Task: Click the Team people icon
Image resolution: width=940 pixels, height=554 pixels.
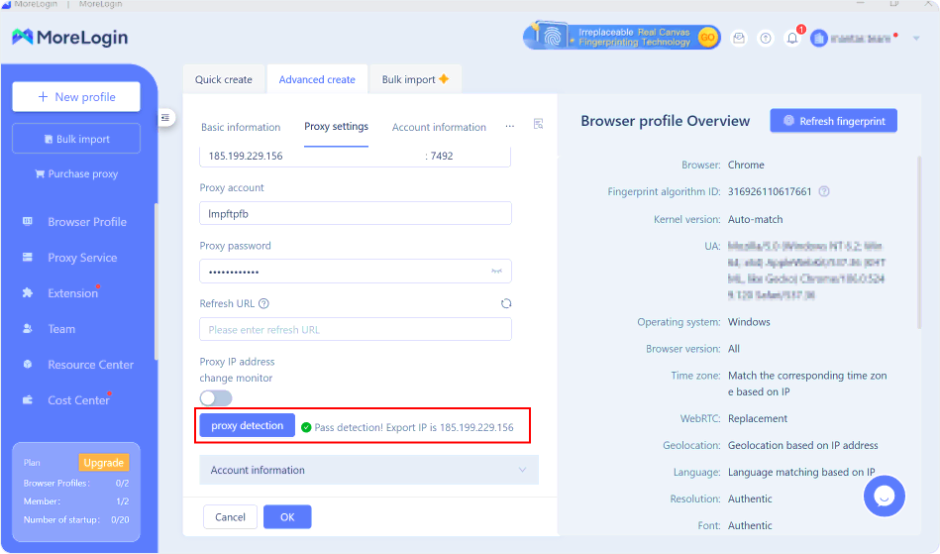Action: pyautogui.click(x=28, y=329)
